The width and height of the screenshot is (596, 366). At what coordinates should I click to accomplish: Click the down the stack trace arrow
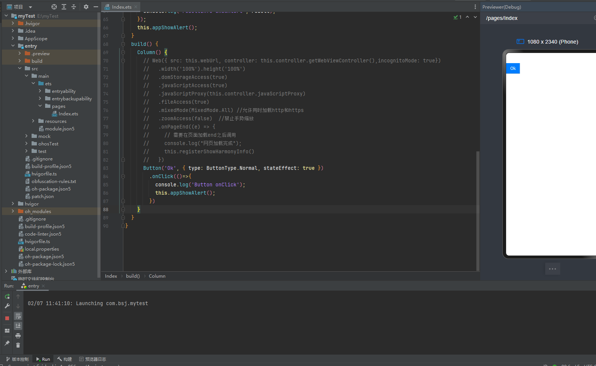click(18, 306)
